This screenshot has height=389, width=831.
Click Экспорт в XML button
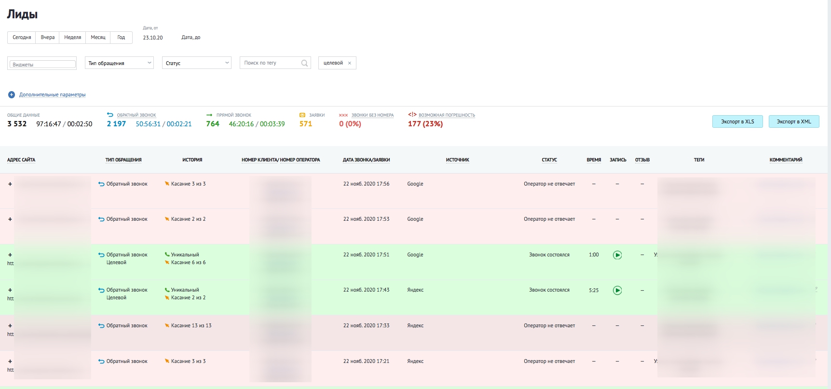(x=794, y=121)
